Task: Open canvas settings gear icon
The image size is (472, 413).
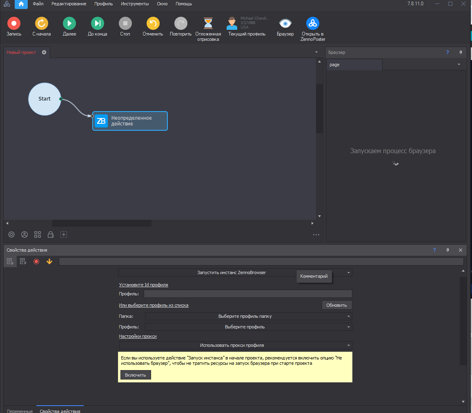Action: click(11, 234)
